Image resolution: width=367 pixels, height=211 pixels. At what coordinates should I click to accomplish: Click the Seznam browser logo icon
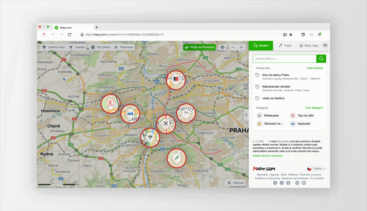[44, 35]
